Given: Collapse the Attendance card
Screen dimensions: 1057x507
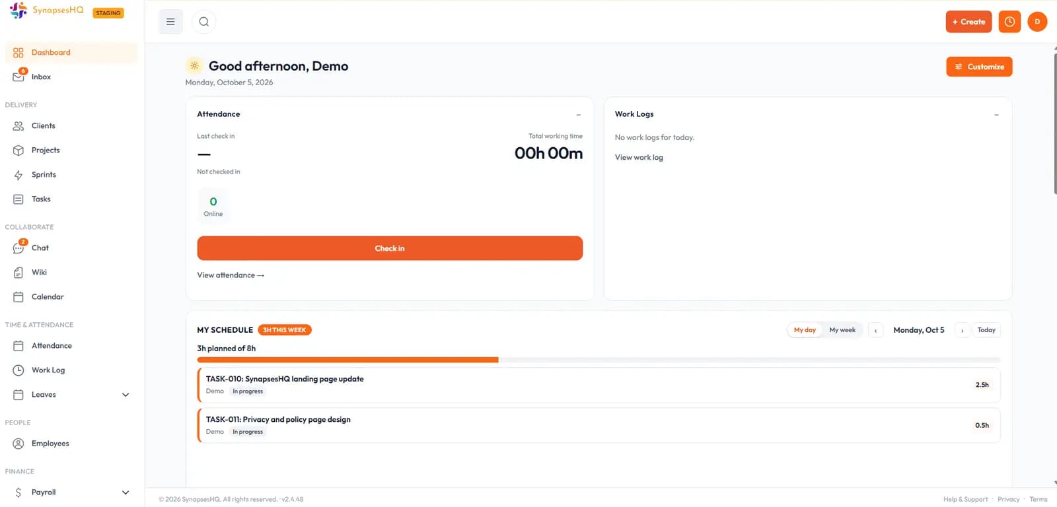Looking at the screenshot, I should 579,115.
